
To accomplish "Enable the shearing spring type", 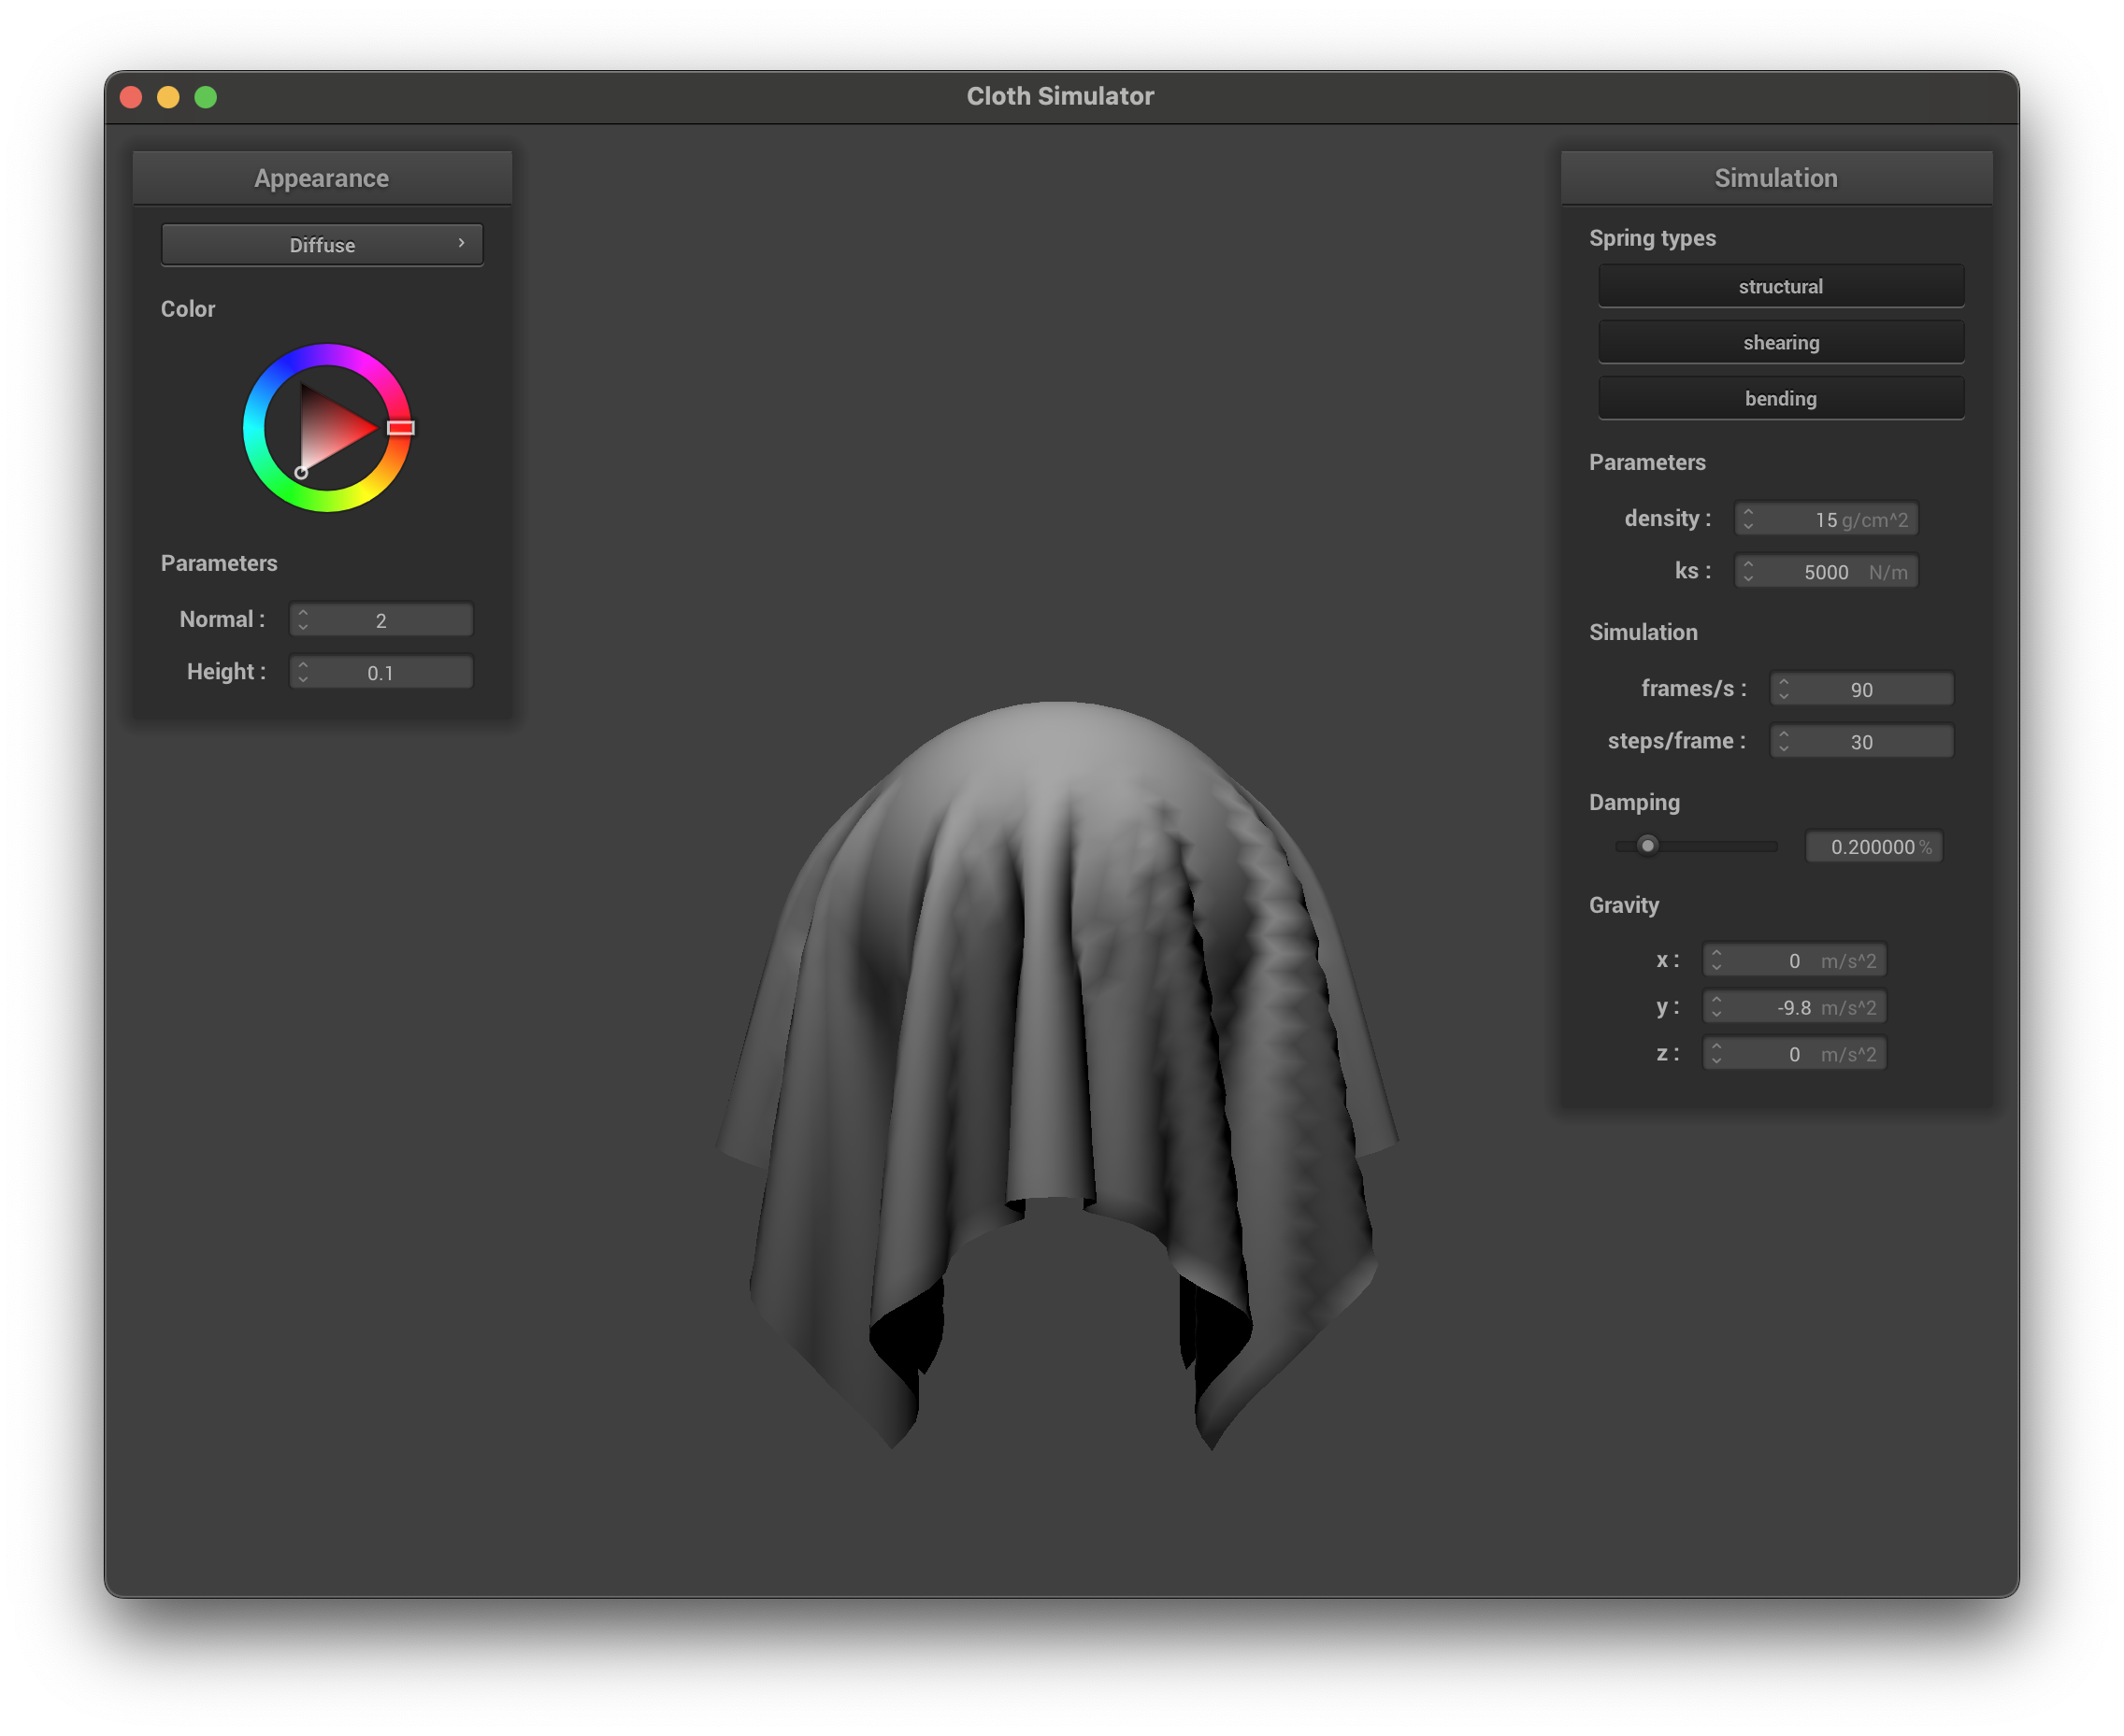I will point(1781,342).
